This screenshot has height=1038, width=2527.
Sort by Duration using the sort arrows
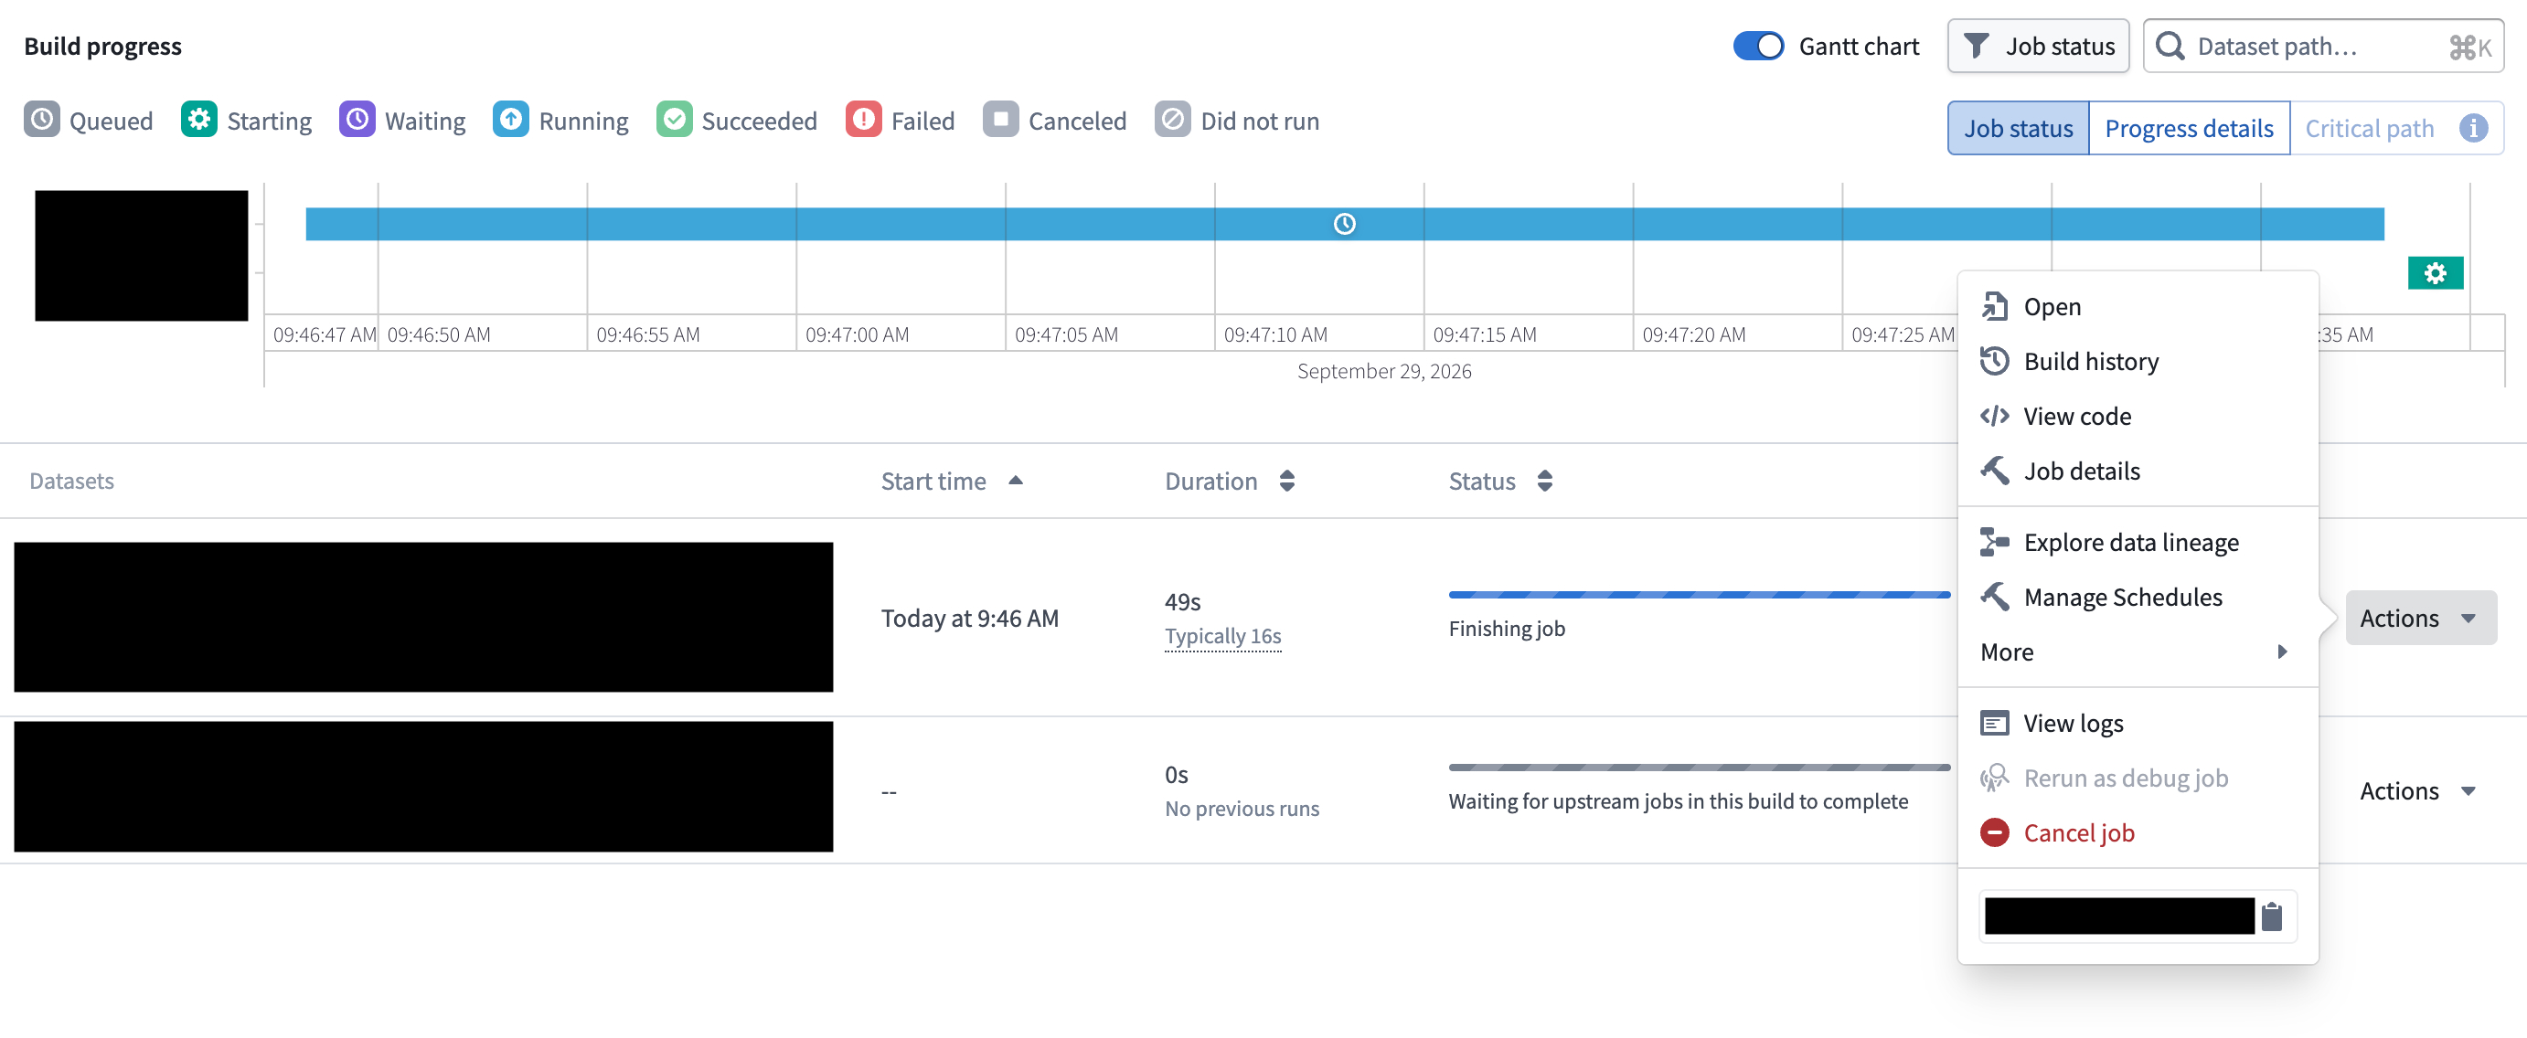pos(1286,482)
